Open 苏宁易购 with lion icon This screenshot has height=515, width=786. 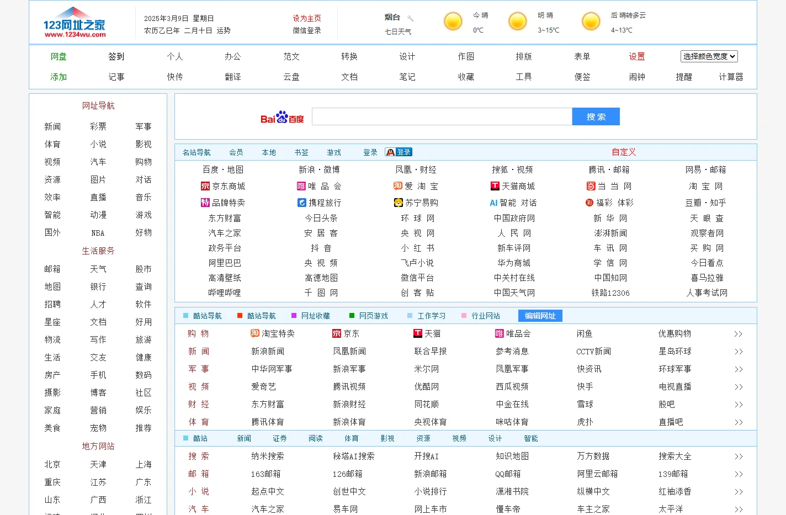point(416,203)
